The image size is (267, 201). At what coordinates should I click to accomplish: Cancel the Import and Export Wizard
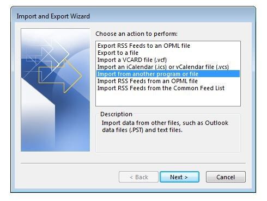coord(226,177)
